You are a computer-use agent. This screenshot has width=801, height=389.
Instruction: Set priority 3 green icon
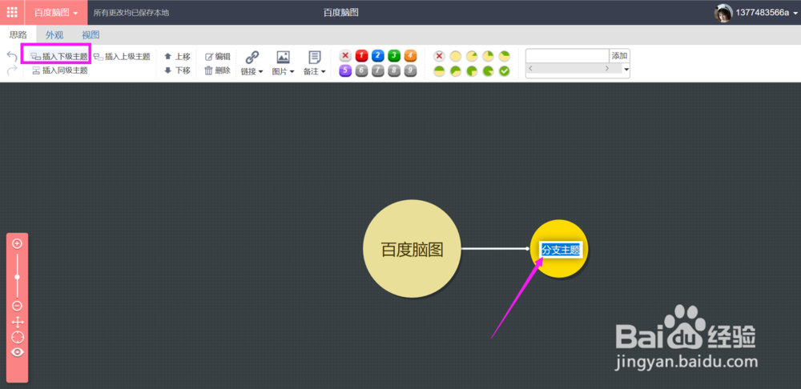point(394,56)
